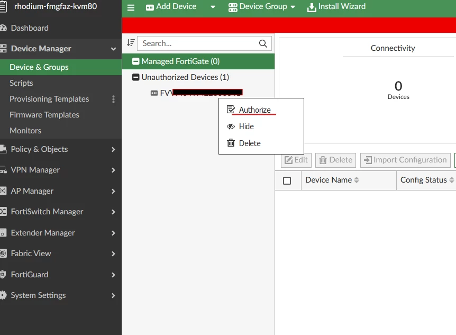Click the trash icon in context menu
This screenshot has height=335, width=456.
tap(231, 143)
